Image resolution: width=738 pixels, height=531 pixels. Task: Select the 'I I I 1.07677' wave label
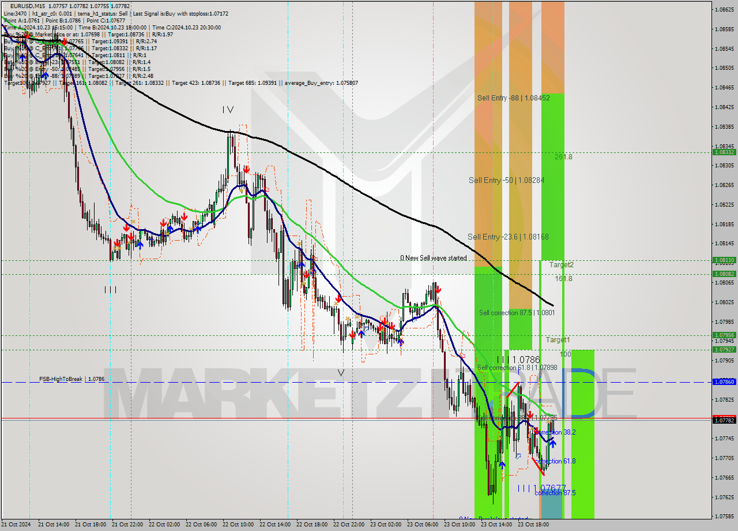coord(541,488)
